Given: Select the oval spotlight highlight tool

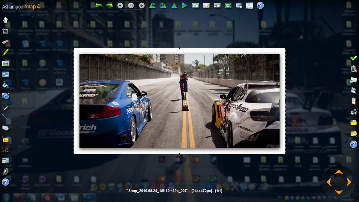Looking at the screenshot, I should [x=5, y=63].
